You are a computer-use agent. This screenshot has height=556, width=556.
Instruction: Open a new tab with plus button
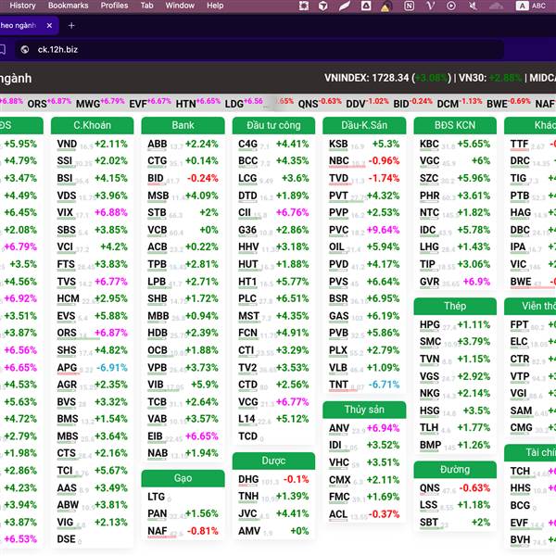click(71, 25)
